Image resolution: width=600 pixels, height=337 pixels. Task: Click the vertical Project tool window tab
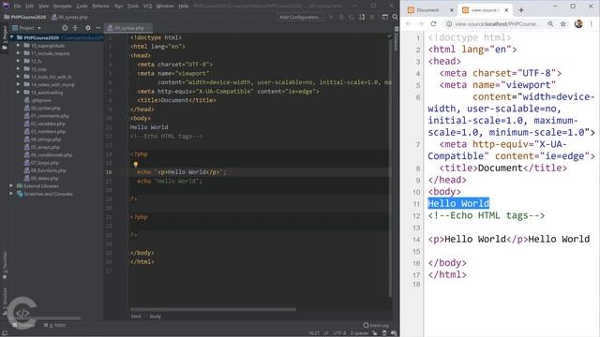click(5, 37)
